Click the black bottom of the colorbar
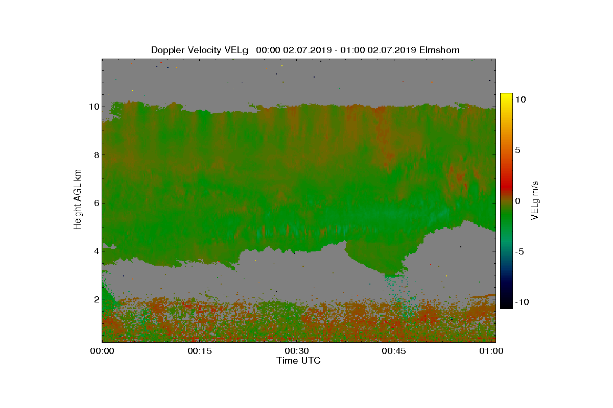The image size is (613, 408). (506, 304)
